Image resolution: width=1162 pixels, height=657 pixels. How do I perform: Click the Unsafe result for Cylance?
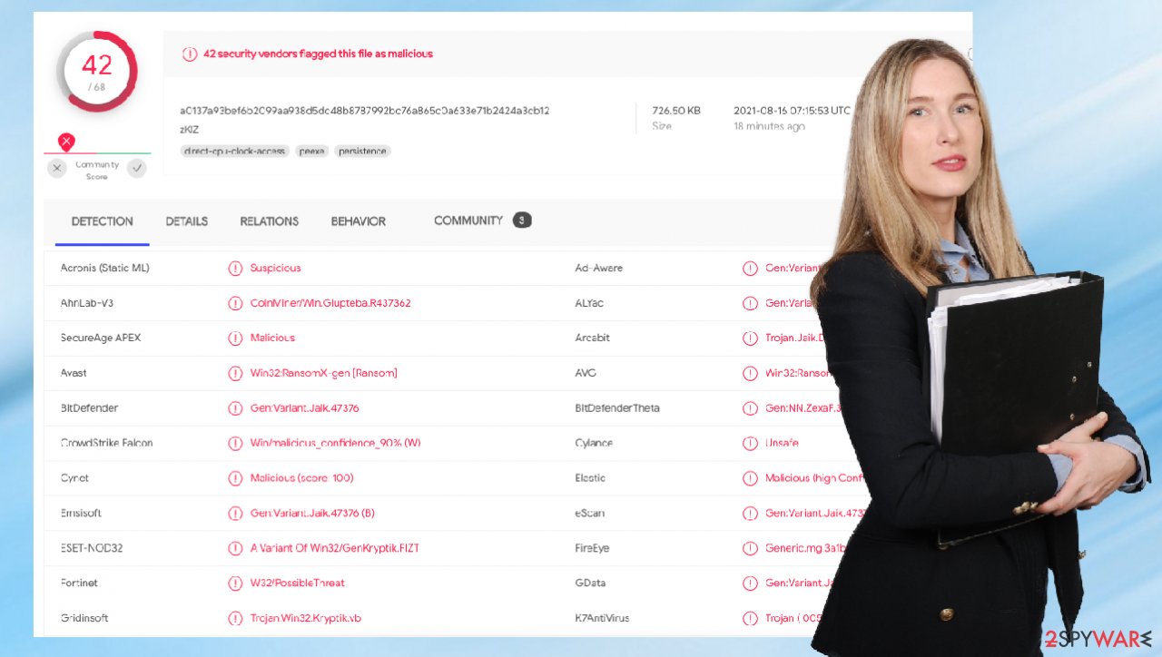(x=782, y=443)
